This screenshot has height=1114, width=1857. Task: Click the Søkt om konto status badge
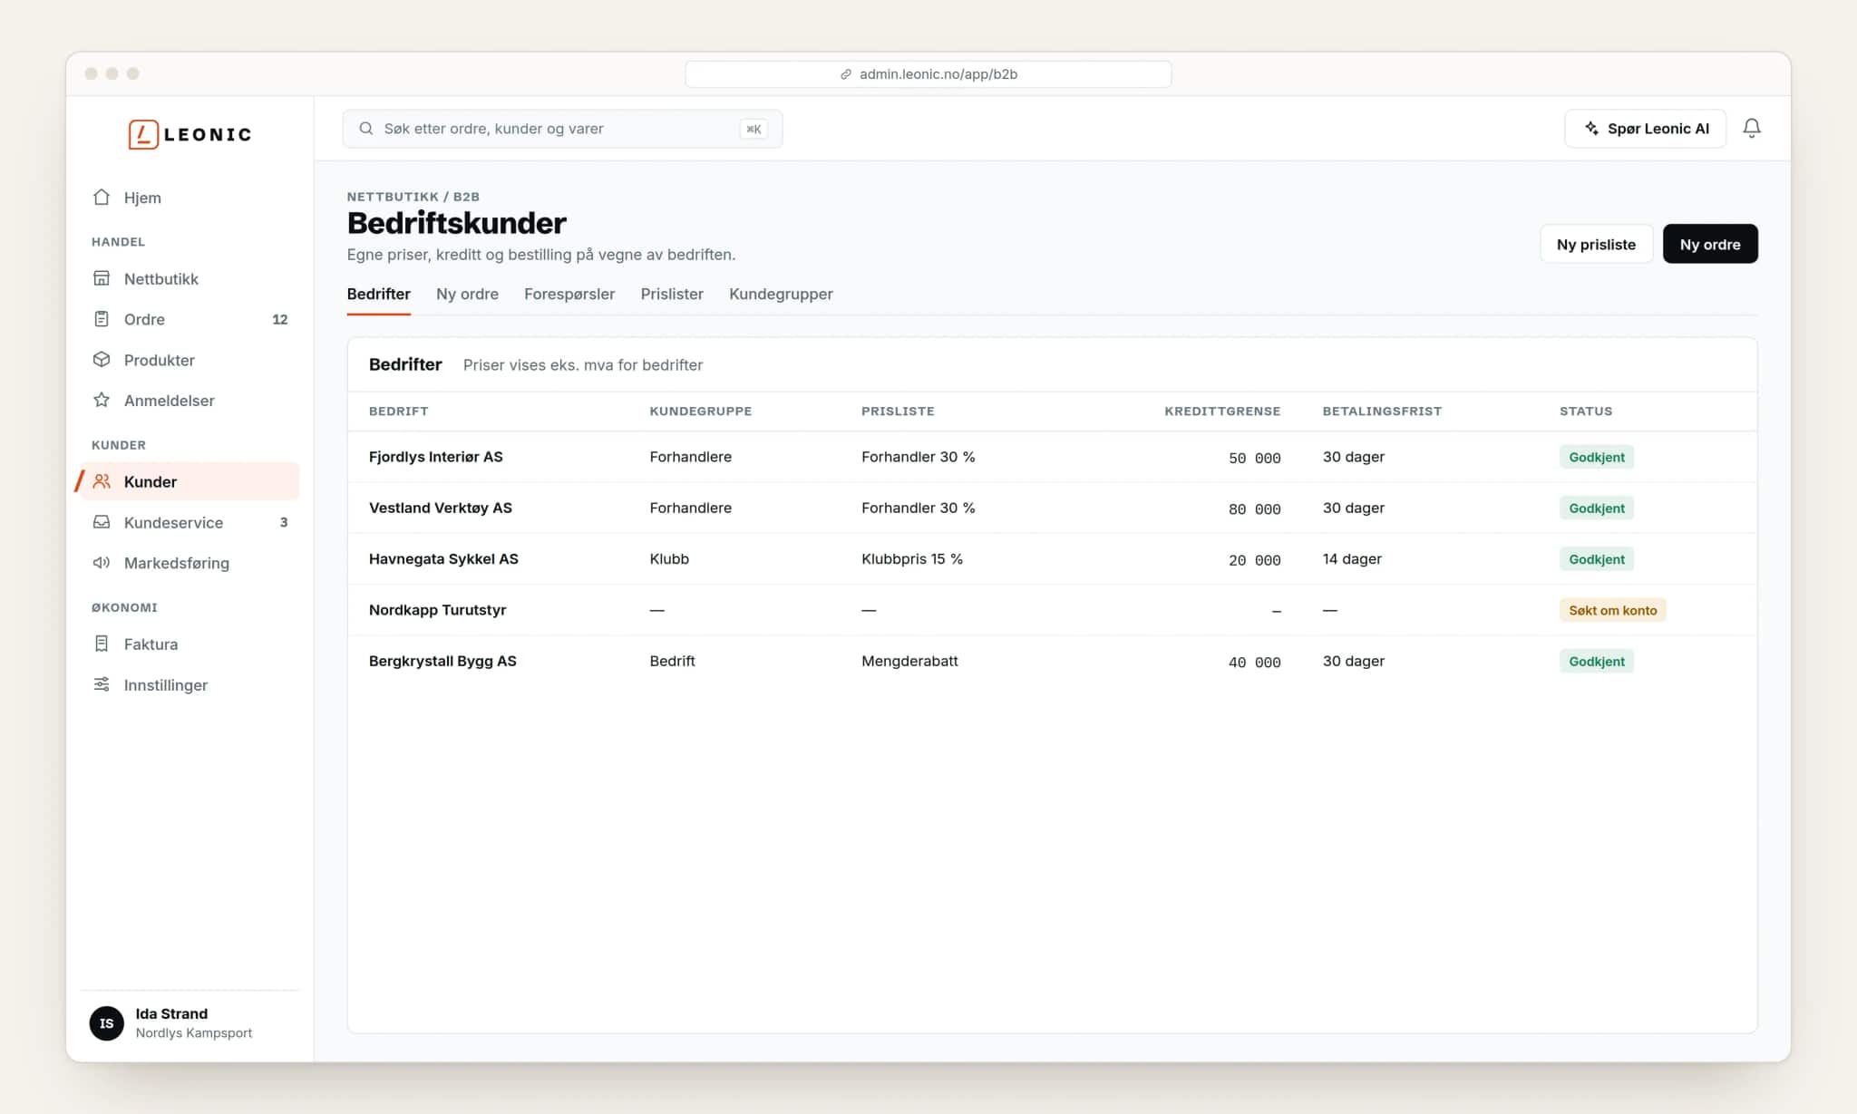pyautogui.click(x=1612, y=610)
